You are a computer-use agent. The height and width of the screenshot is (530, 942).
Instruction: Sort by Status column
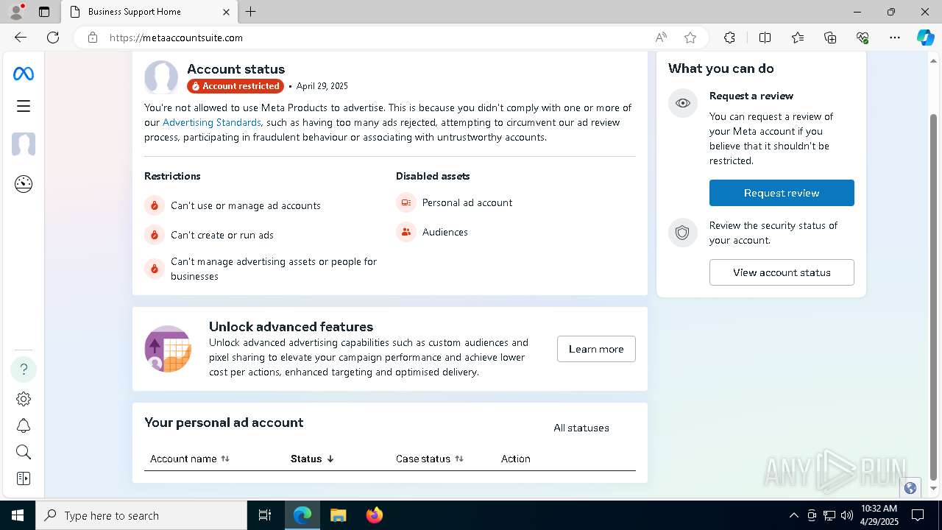[313, 459]
